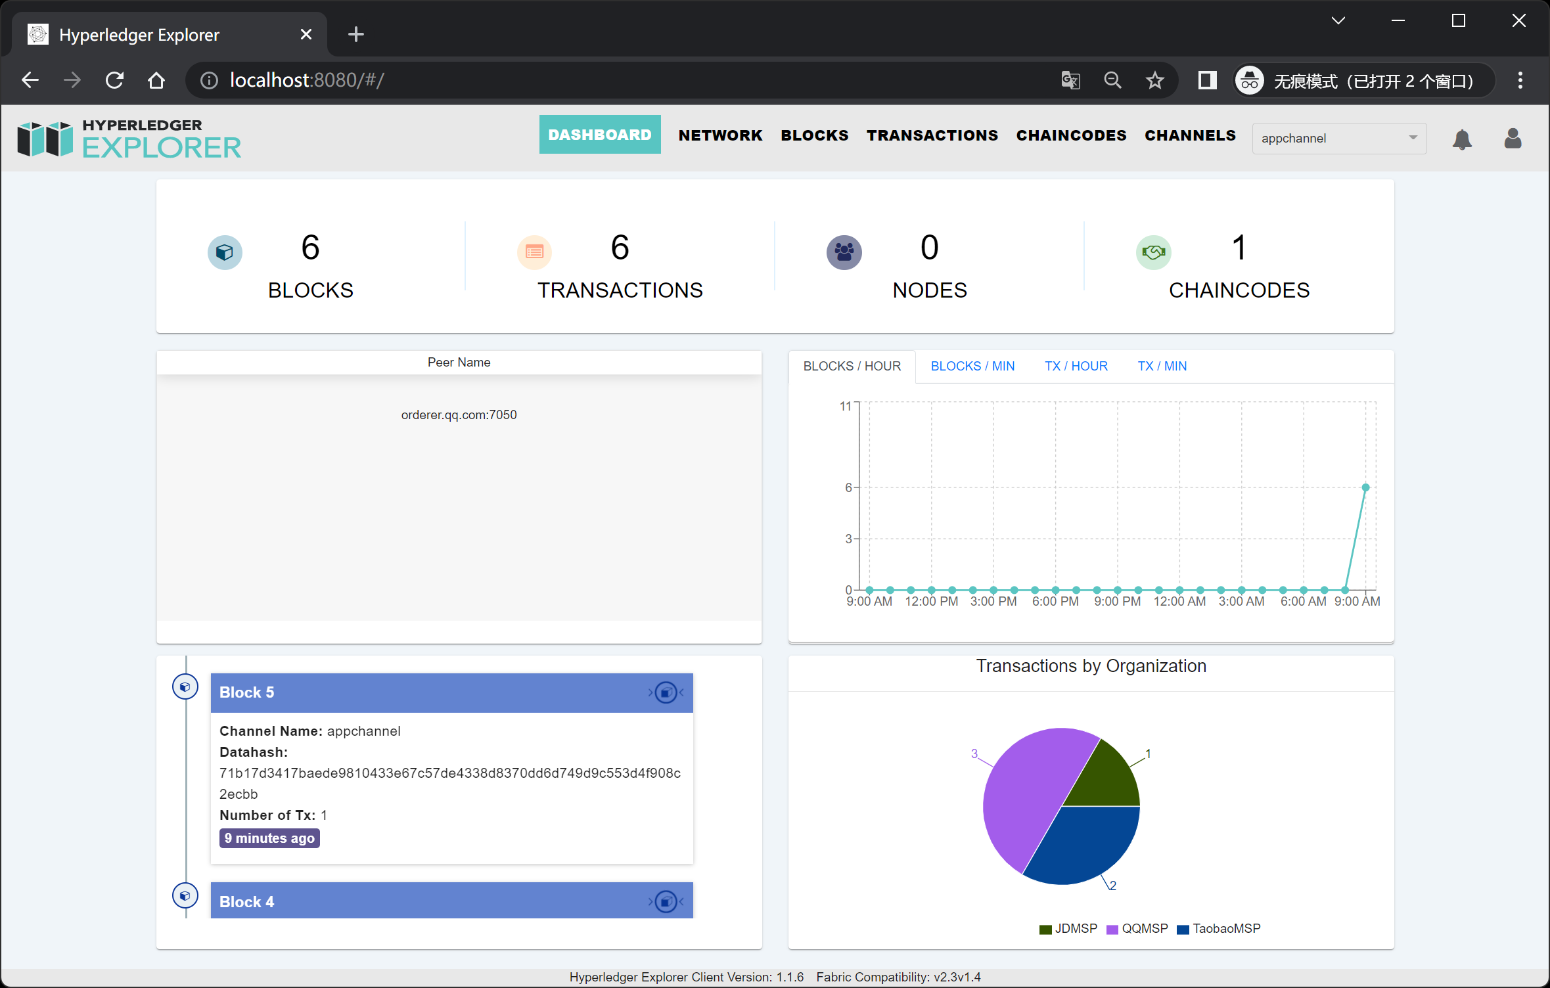The width and height of the screenshot is (1550, 988).
Task: Click the '9 minutes ago' timestamp badge
Action: pos(269,838)
